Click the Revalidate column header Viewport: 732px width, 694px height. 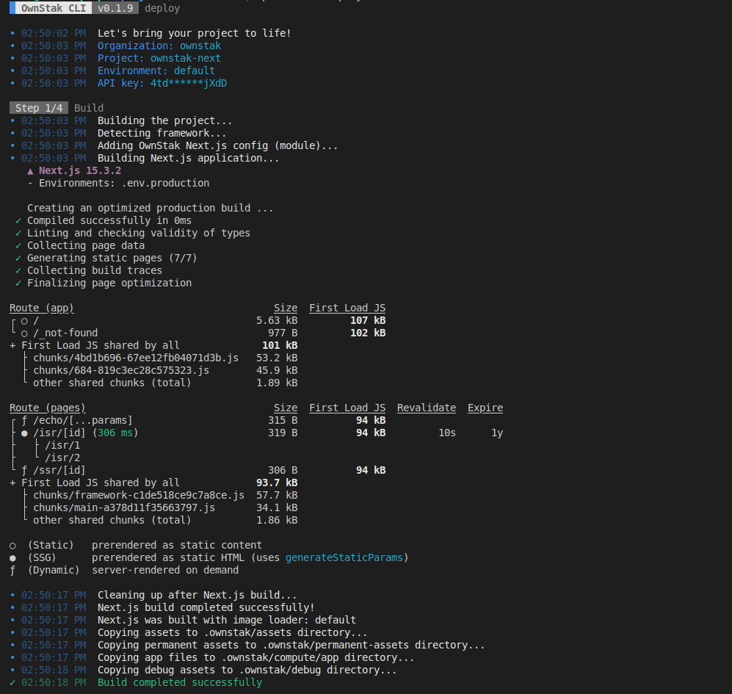(x=426, y=408)
